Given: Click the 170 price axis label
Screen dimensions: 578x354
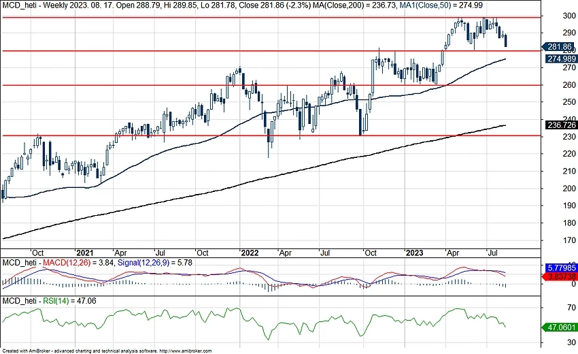Looking at the screenshot, I should click(x=569, y=240).
